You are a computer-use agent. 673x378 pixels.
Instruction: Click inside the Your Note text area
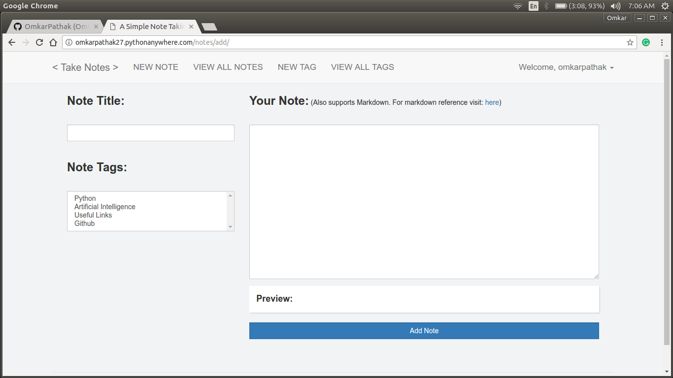click(x=424, y=202)
